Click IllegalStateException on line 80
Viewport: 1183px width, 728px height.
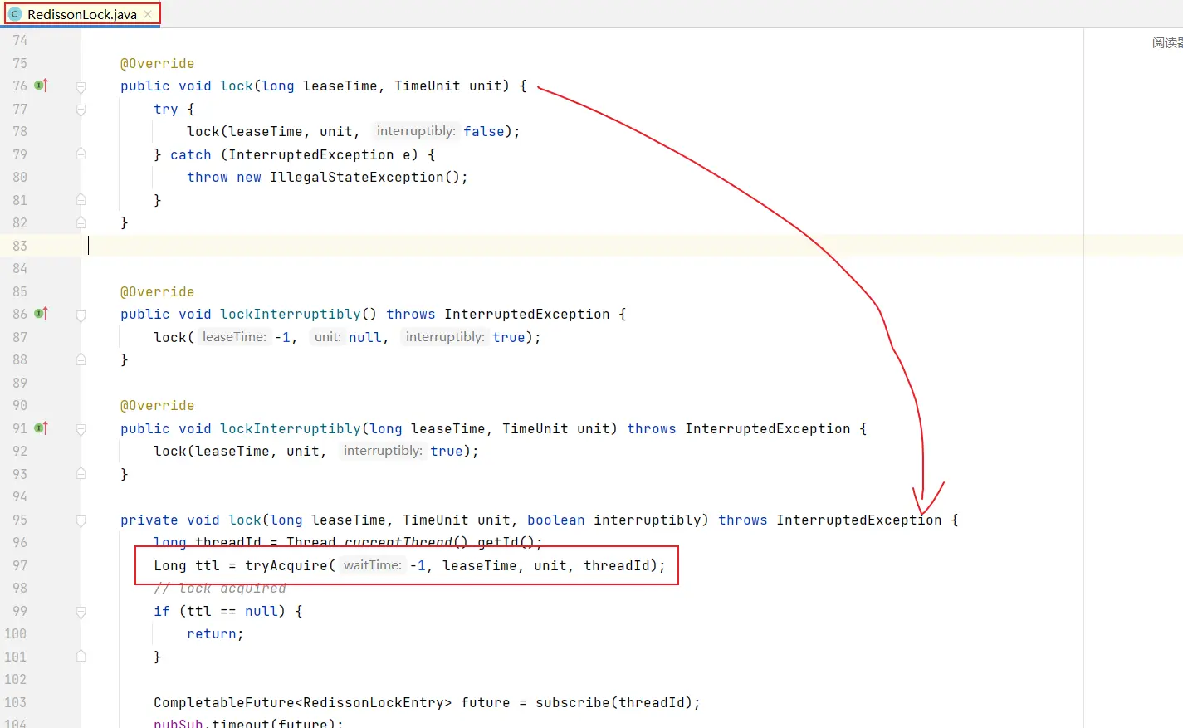point(357,177)
